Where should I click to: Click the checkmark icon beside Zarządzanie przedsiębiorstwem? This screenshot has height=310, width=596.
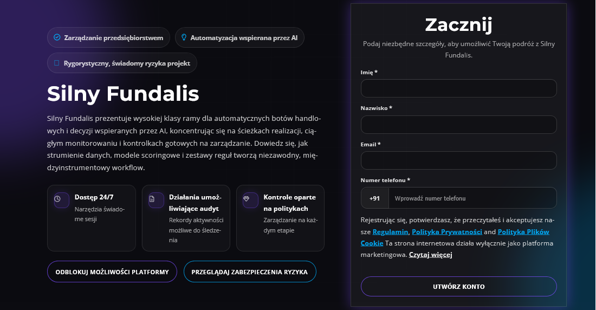coord(57,37)
